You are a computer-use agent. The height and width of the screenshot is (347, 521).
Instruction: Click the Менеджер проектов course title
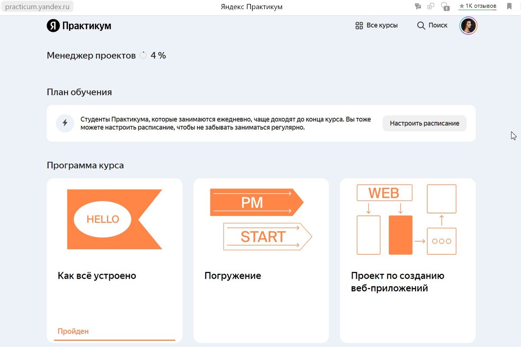(91, 56)
